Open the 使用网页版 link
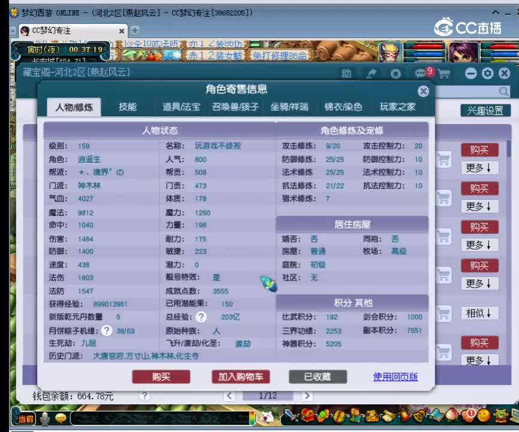This screenshot has width=519, height=432. (x=395, y=377)
